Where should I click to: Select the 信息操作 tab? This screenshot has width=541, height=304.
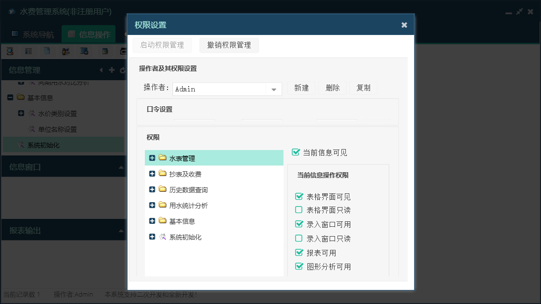[89, 34]
